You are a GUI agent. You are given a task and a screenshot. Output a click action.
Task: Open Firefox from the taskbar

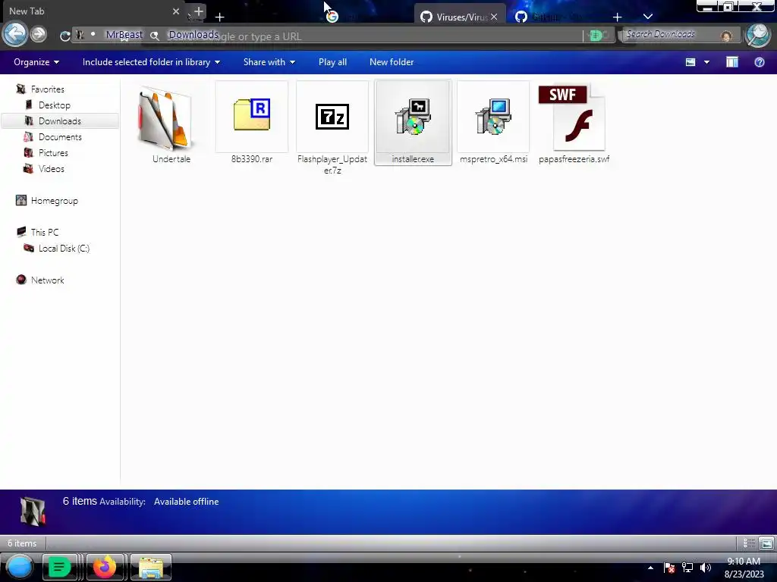[105, 567]
